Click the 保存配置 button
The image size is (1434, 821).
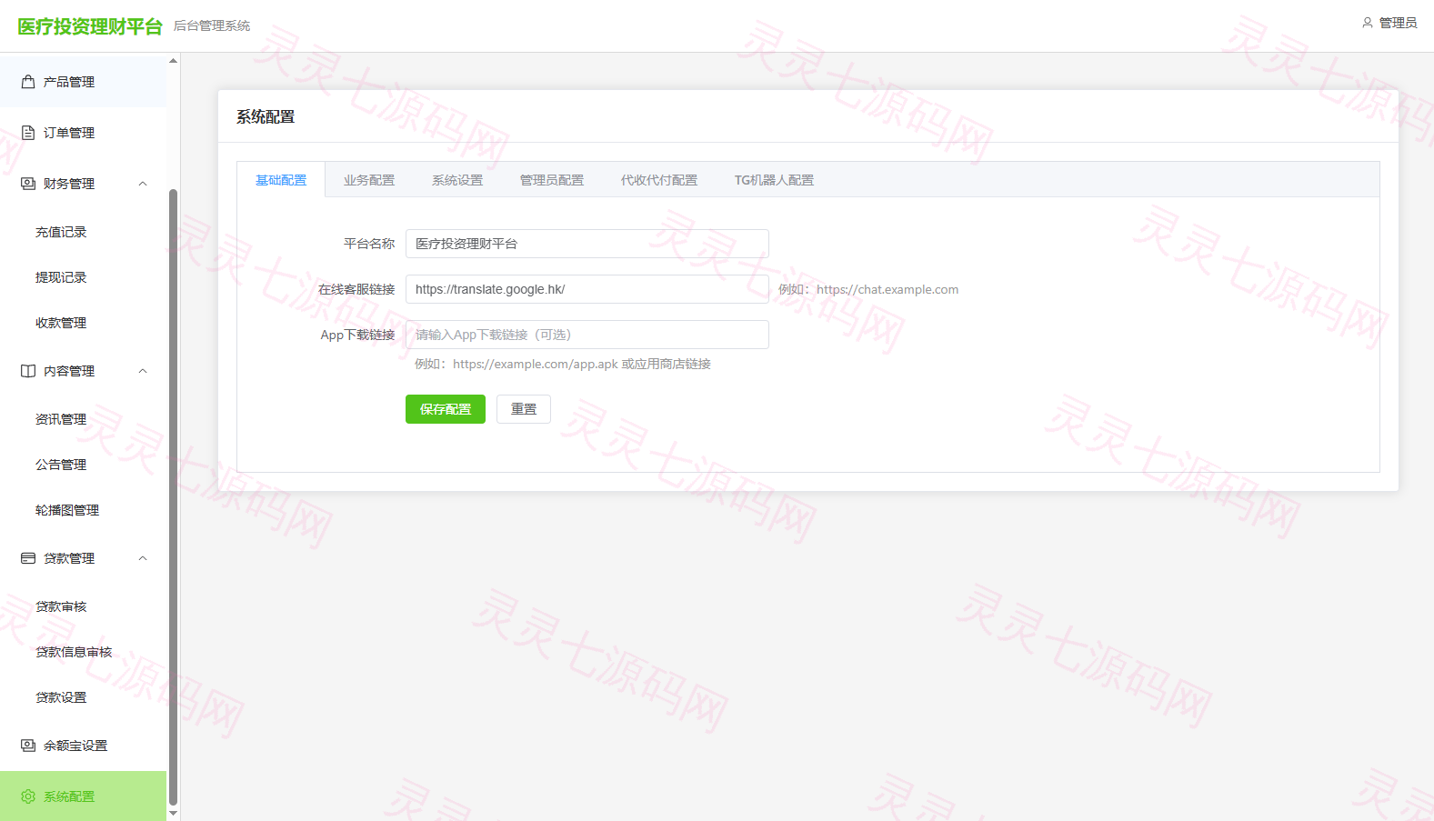click(x=446, y=409)
